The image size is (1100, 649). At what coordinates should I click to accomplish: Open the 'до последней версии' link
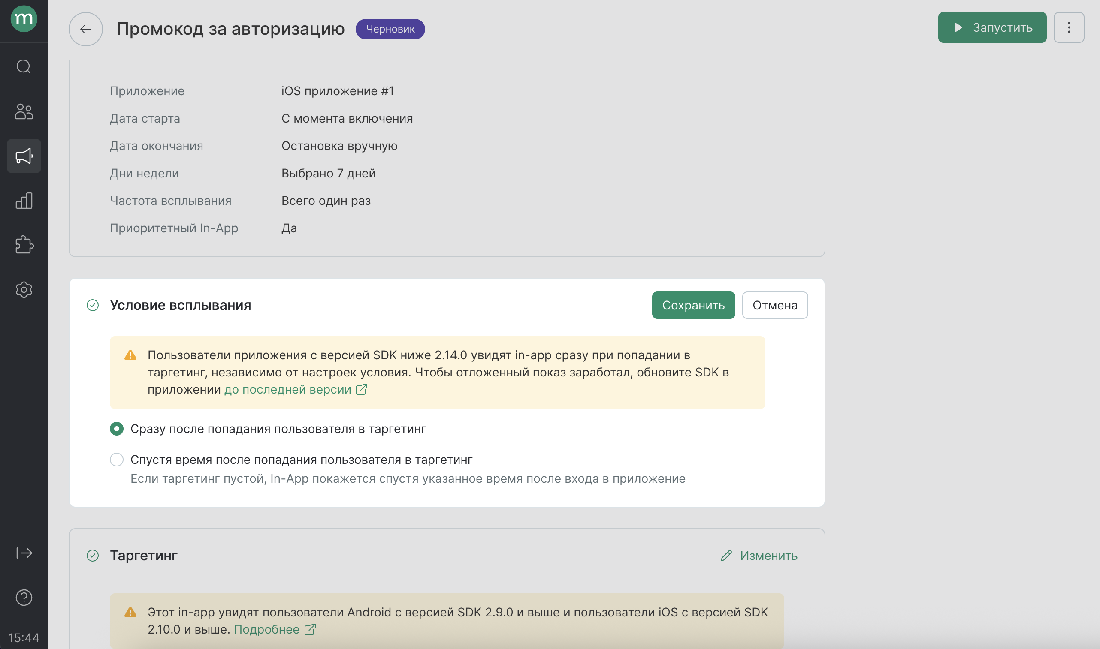[x=295, y=389]
